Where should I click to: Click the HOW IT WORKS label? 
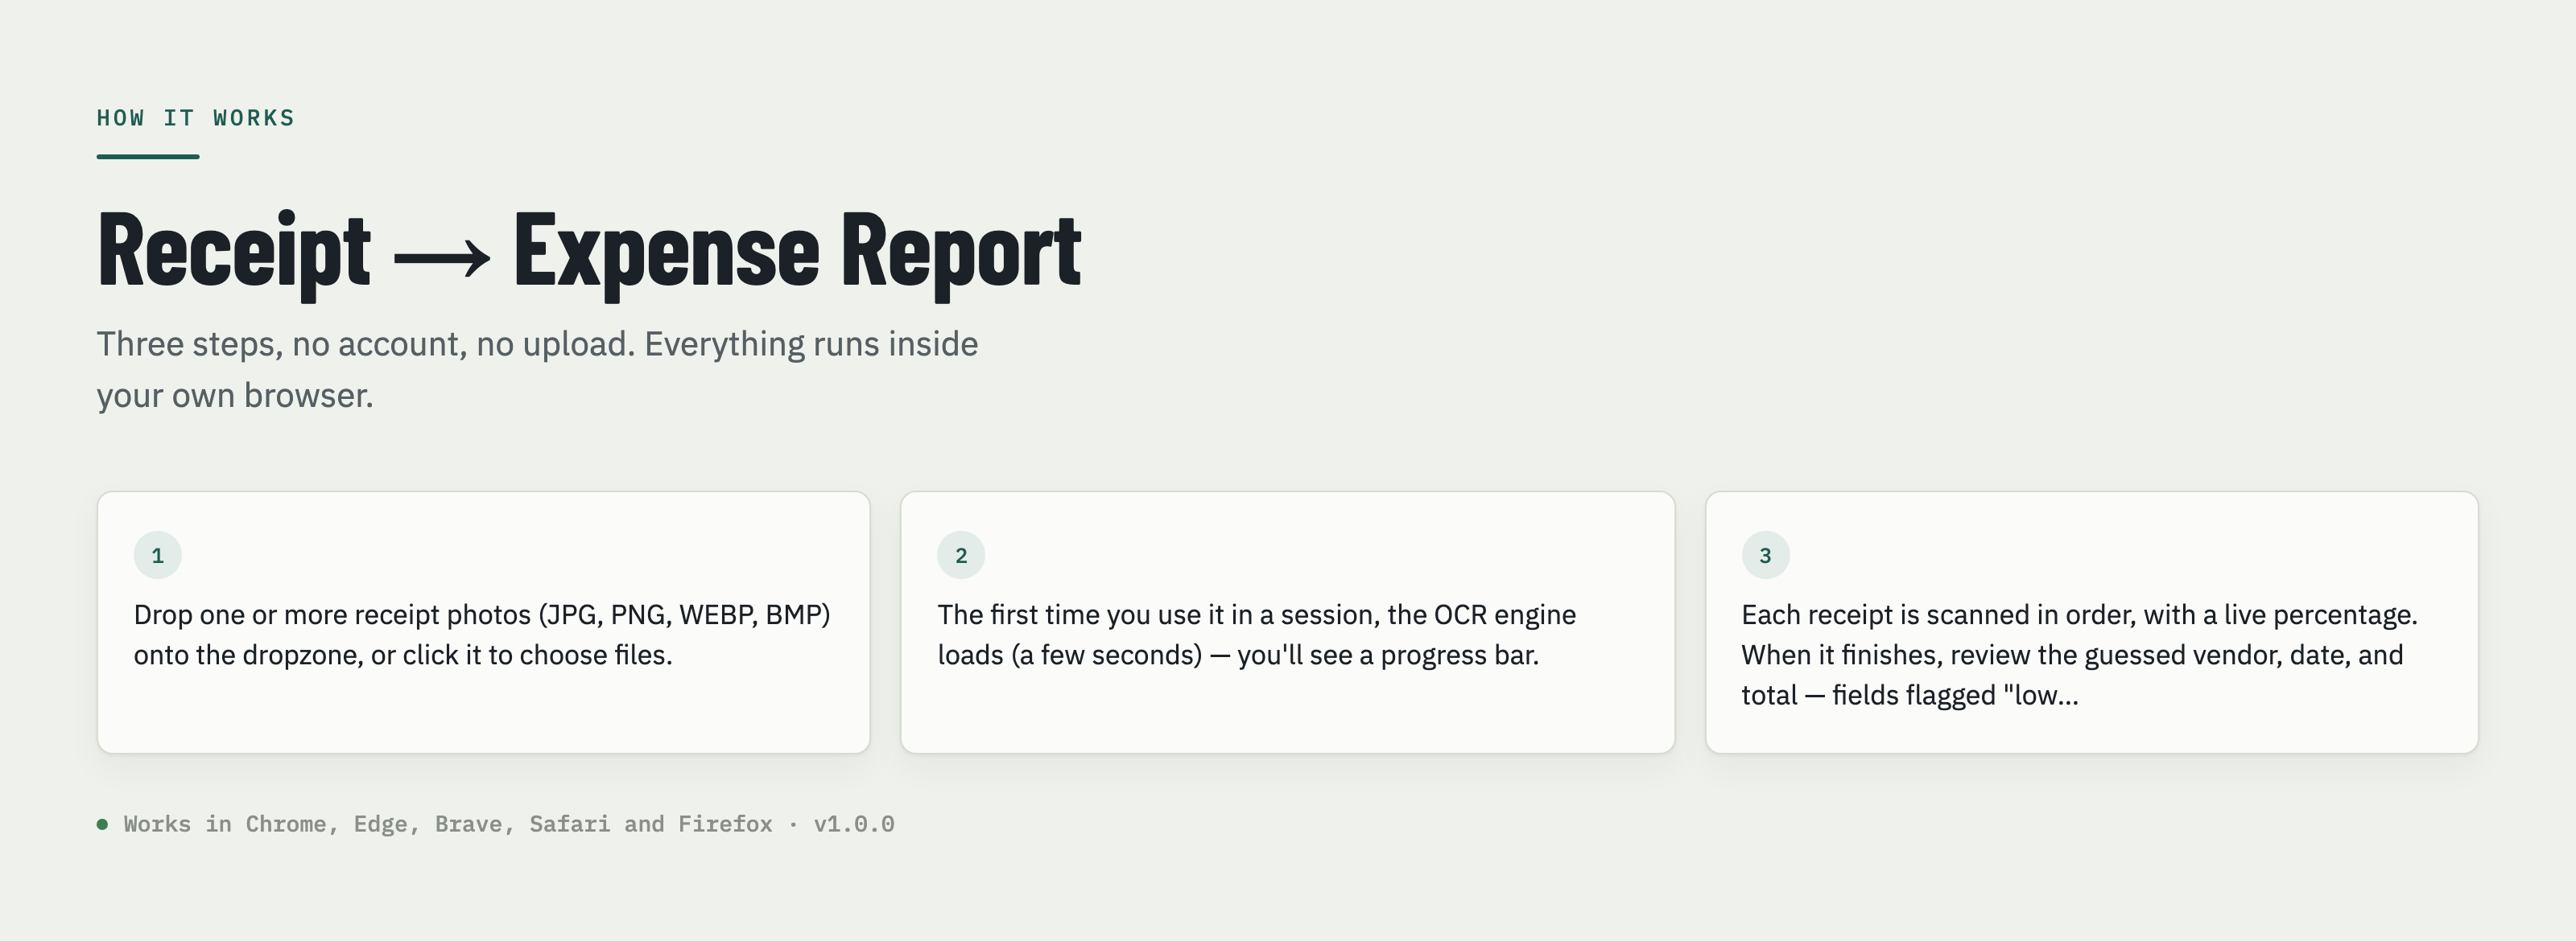click(x=196, y=118)
